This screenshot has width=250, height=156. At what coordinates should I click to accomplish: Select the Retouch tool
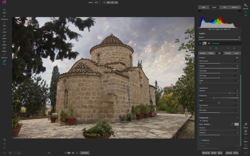(x=4, y=56)
